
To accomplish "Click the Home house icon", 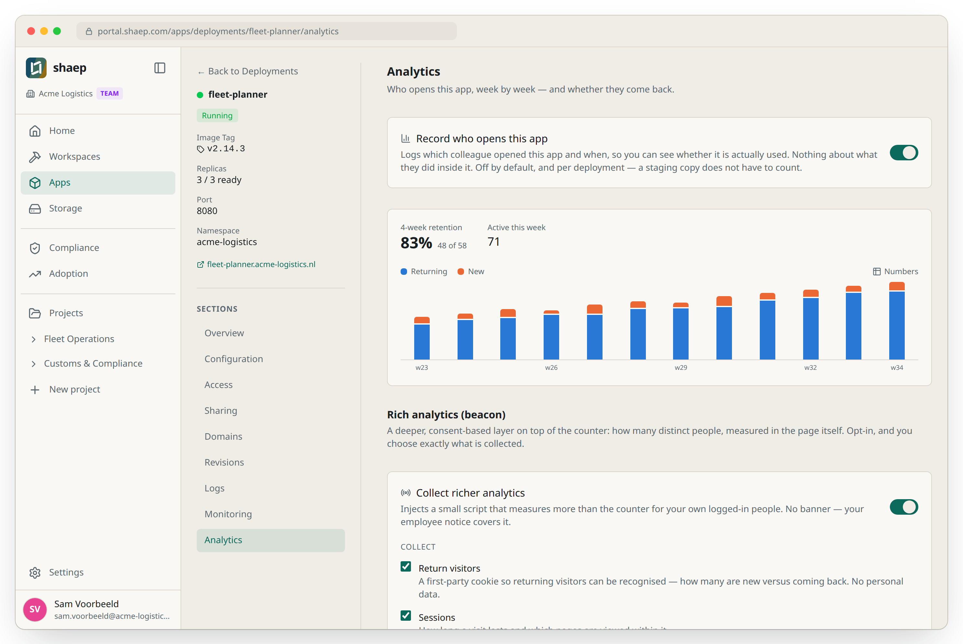I will (x=35, y=131).
